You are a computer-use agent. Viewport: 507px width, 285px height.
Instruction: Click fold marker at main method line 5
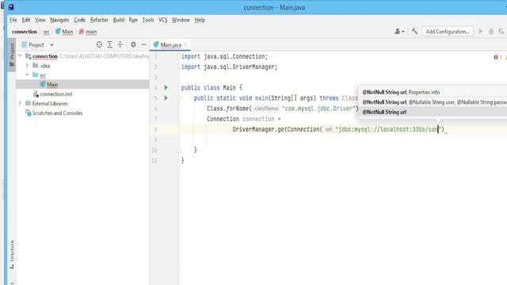tap(179, 98)
